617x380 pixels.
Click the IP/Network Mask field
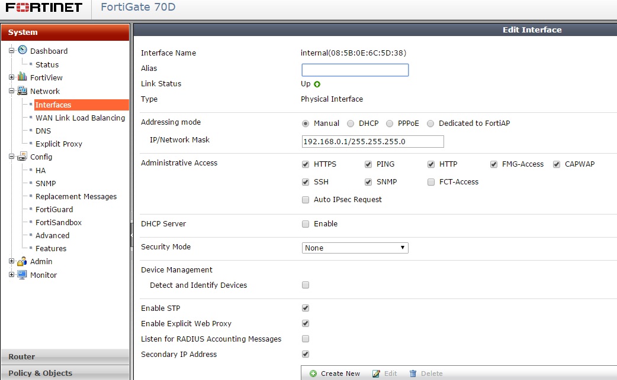click(372, 141)
